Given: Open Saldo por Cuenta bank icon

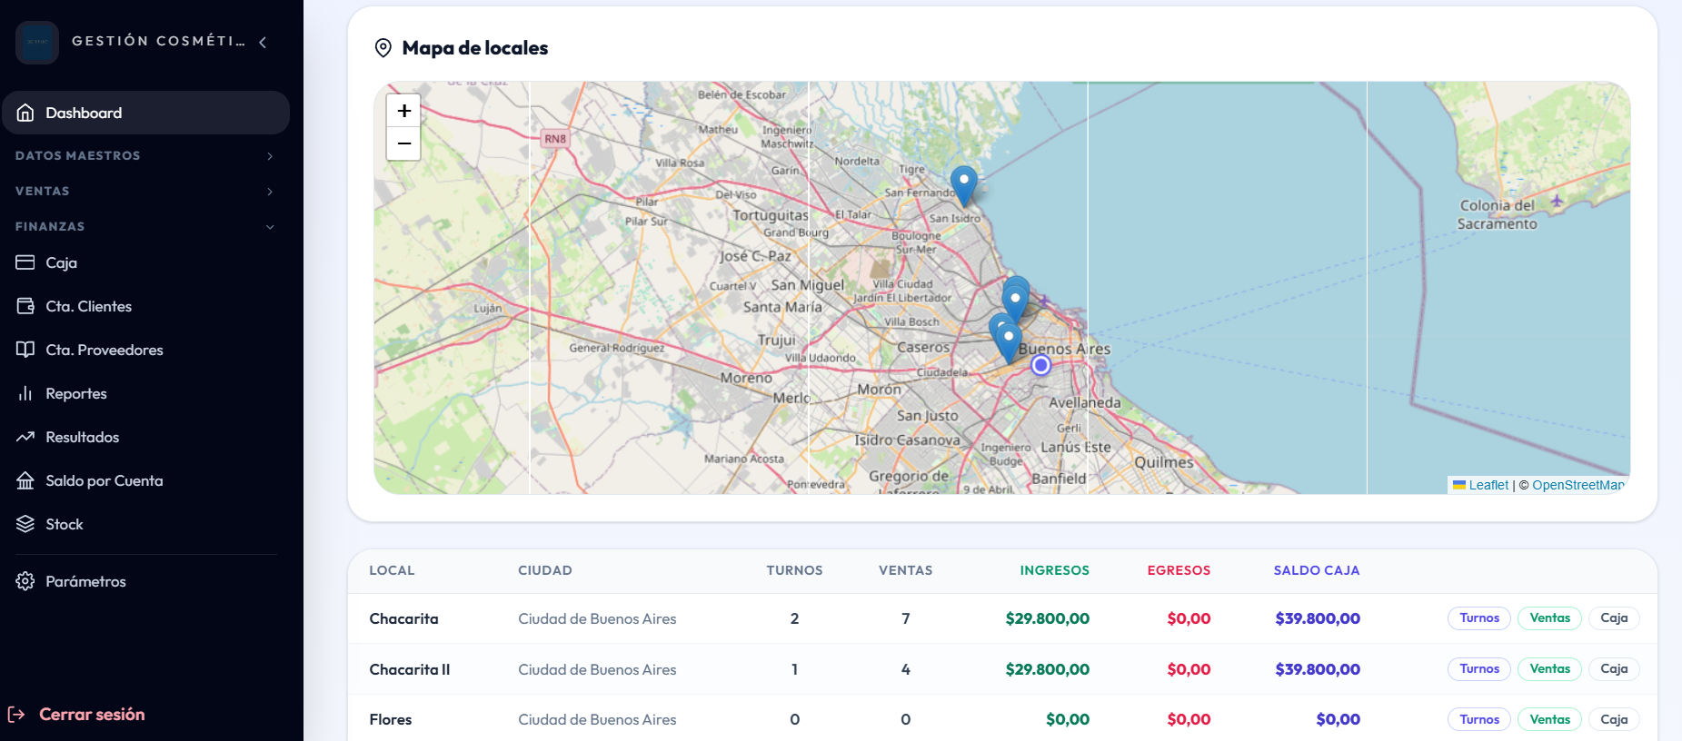Looking at the screenshot, I should tap(25, 480).
